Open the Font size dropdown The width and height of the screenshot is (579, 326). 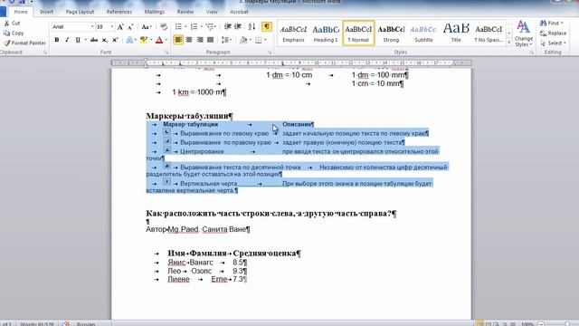pos(112,26)
